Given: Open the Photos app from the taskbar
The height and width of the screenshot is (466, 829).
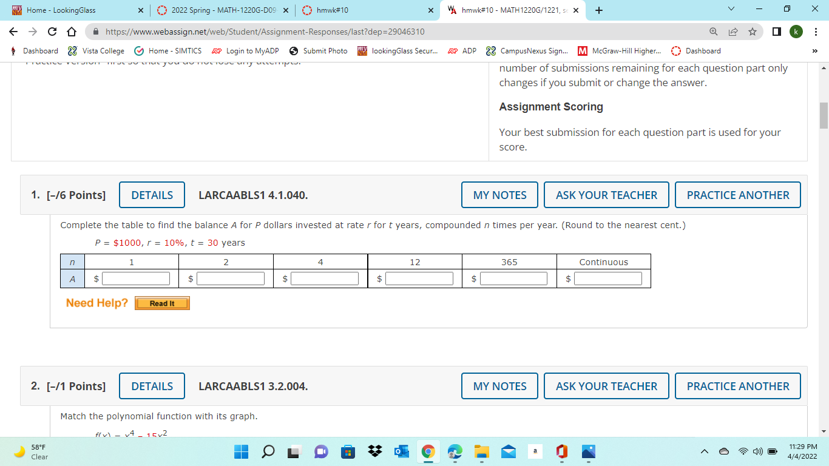Looking at the screenshot, I should pyautogui.click(x=588, y=451).
